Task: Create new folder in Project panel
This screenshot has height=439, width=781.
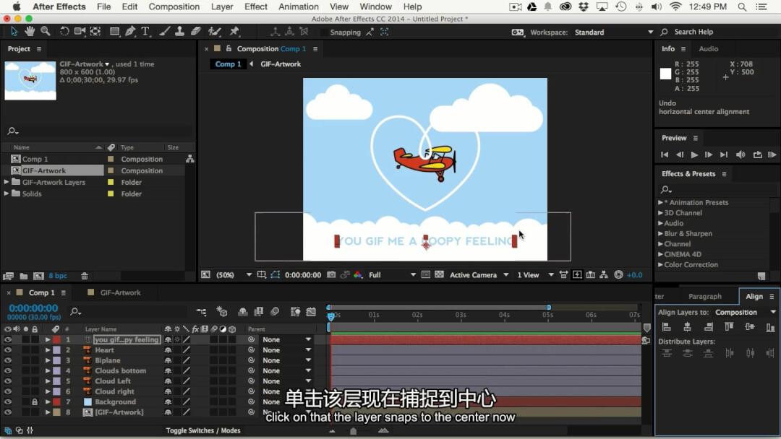Action: [x=23, y=276]
